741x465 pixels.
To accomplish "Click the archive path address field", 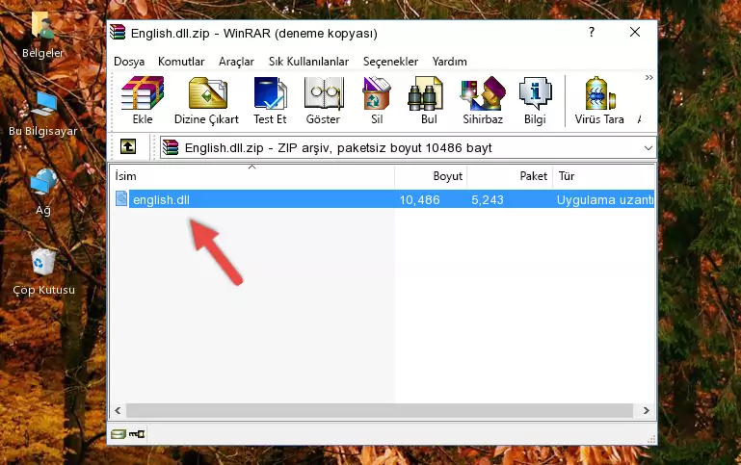I will click(408, 147).
